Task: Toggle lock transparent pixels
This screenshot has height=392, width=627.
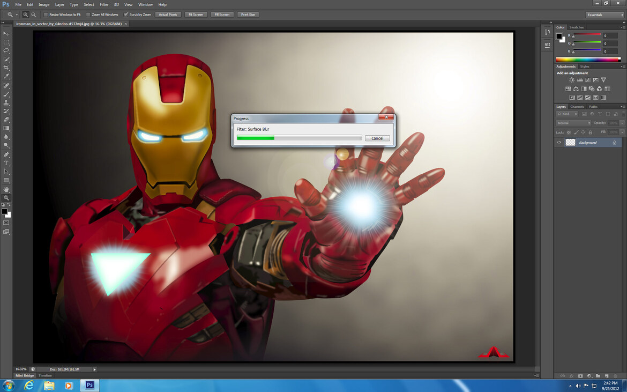Action: click(x=569, y=132)
